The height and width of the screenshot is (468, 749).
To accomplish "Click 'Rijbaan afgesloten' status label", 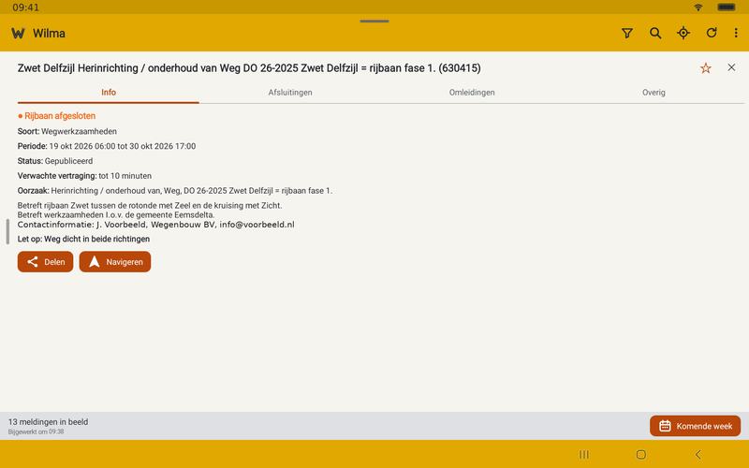I will click(x=57, y=116).
